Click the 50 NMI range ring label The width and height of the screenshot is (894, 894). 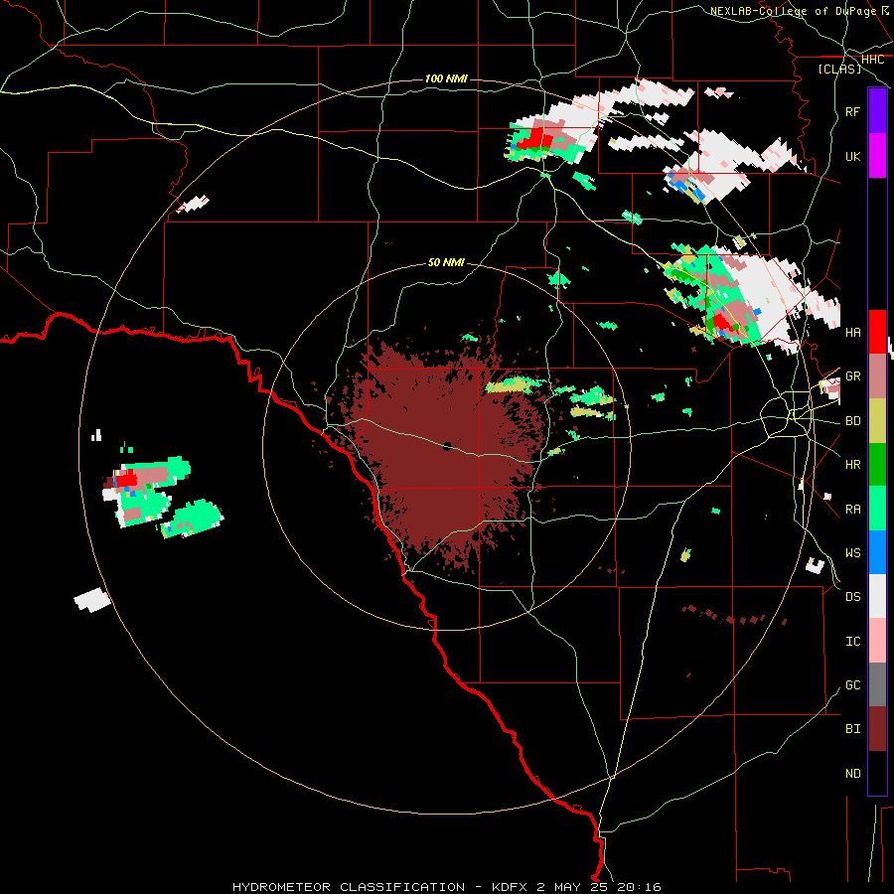446,263
